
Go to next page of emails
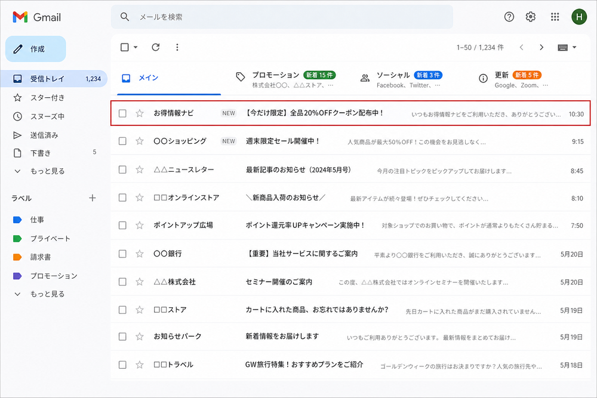pyautogui.click(x=541, y=47)
